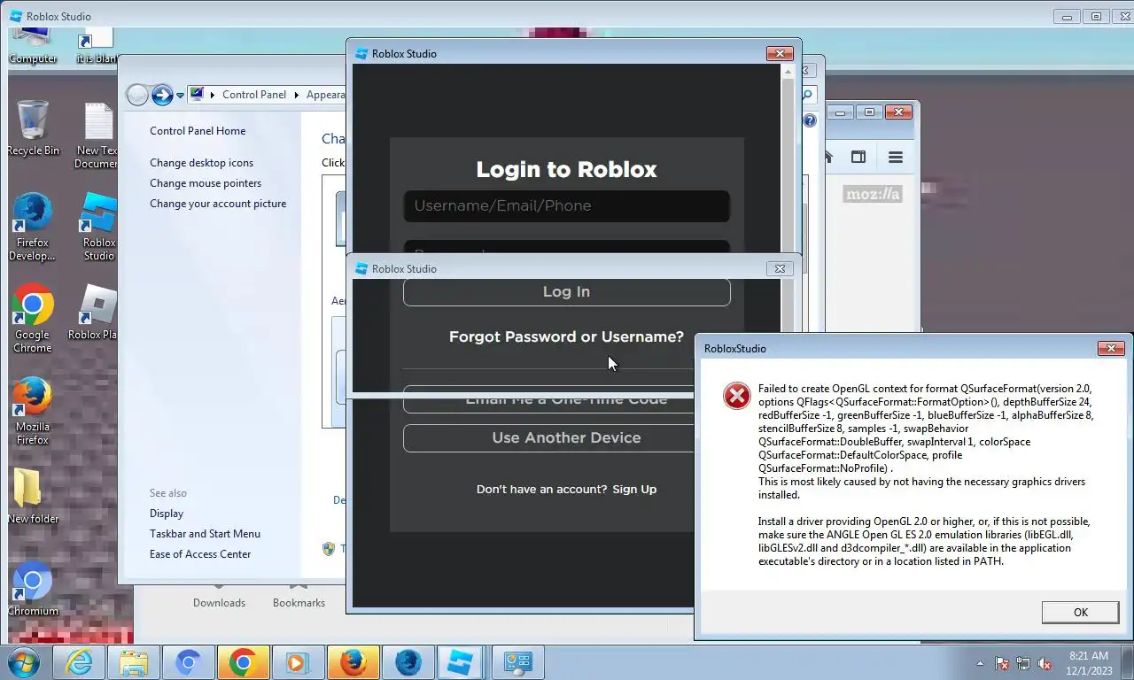1134x680 pixels.
Task: Launch the Roblox Studio desktop shortcut
Action: pos(98,228)
